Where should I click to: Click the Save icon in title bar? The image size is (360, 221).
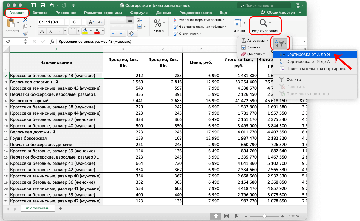pyautogui.click(x=43, y=5)
